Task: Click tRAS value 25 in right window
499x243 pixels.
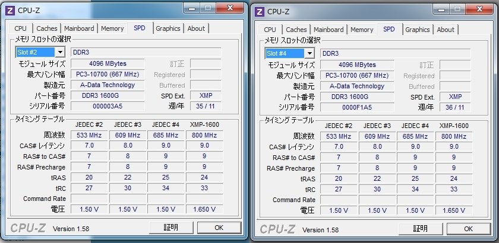Action: click(x=415, y=179)
